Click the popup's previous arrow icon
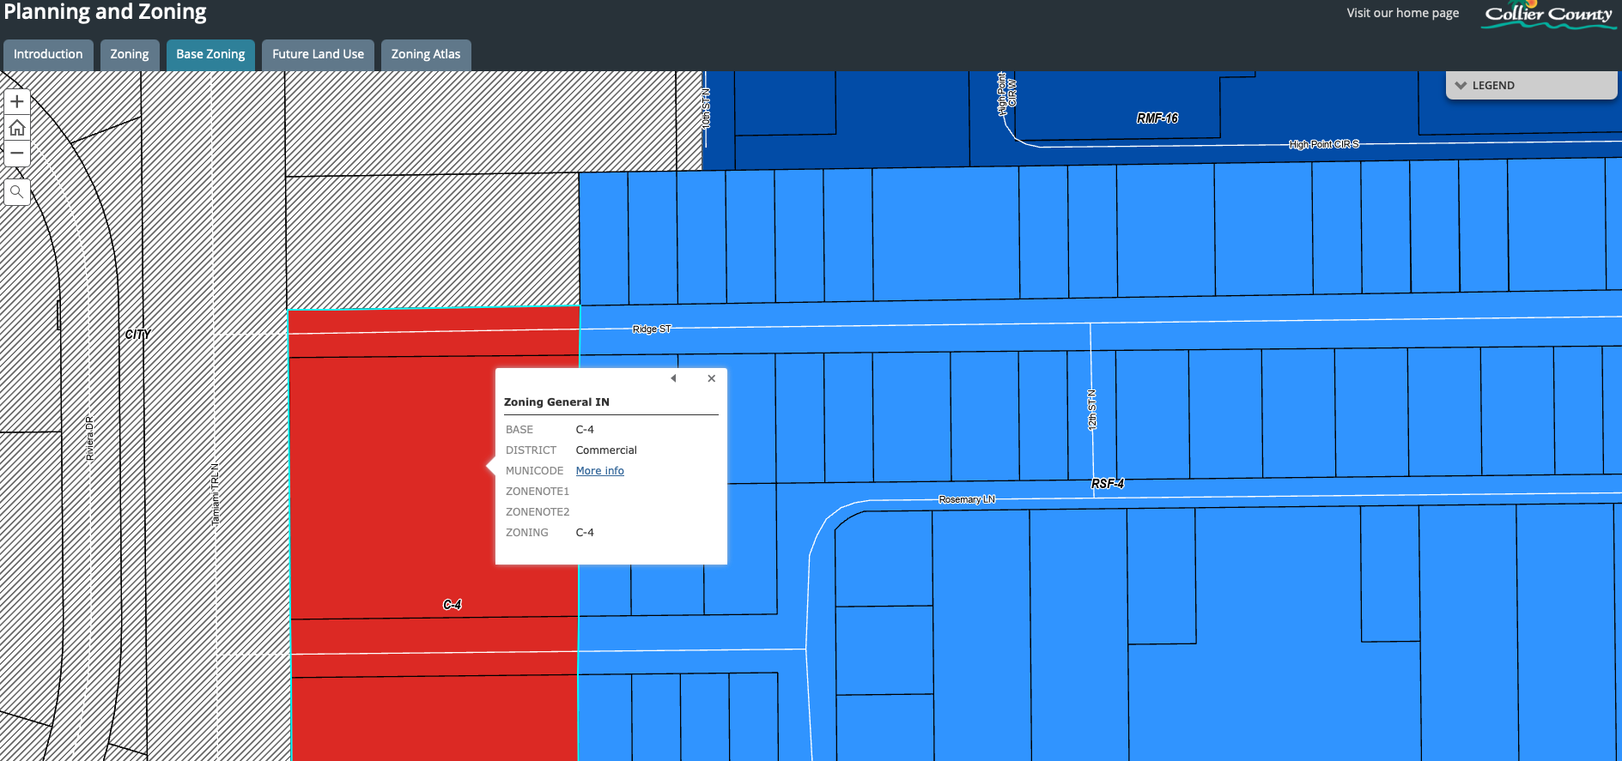This screenshot has width=1622, height=761. (674, 378)
